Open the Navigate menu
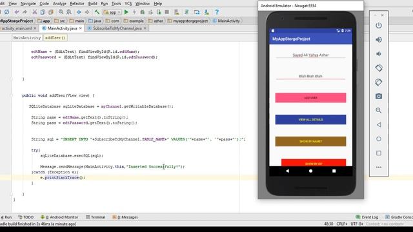This screenshot has height=232, width=413. [28, 4]
